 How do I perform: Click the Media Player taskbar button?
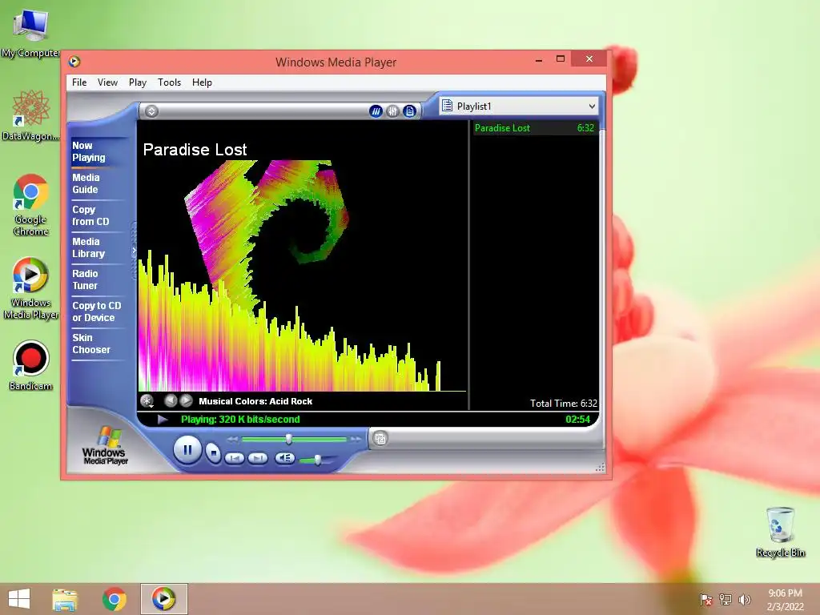pos(163,599)
